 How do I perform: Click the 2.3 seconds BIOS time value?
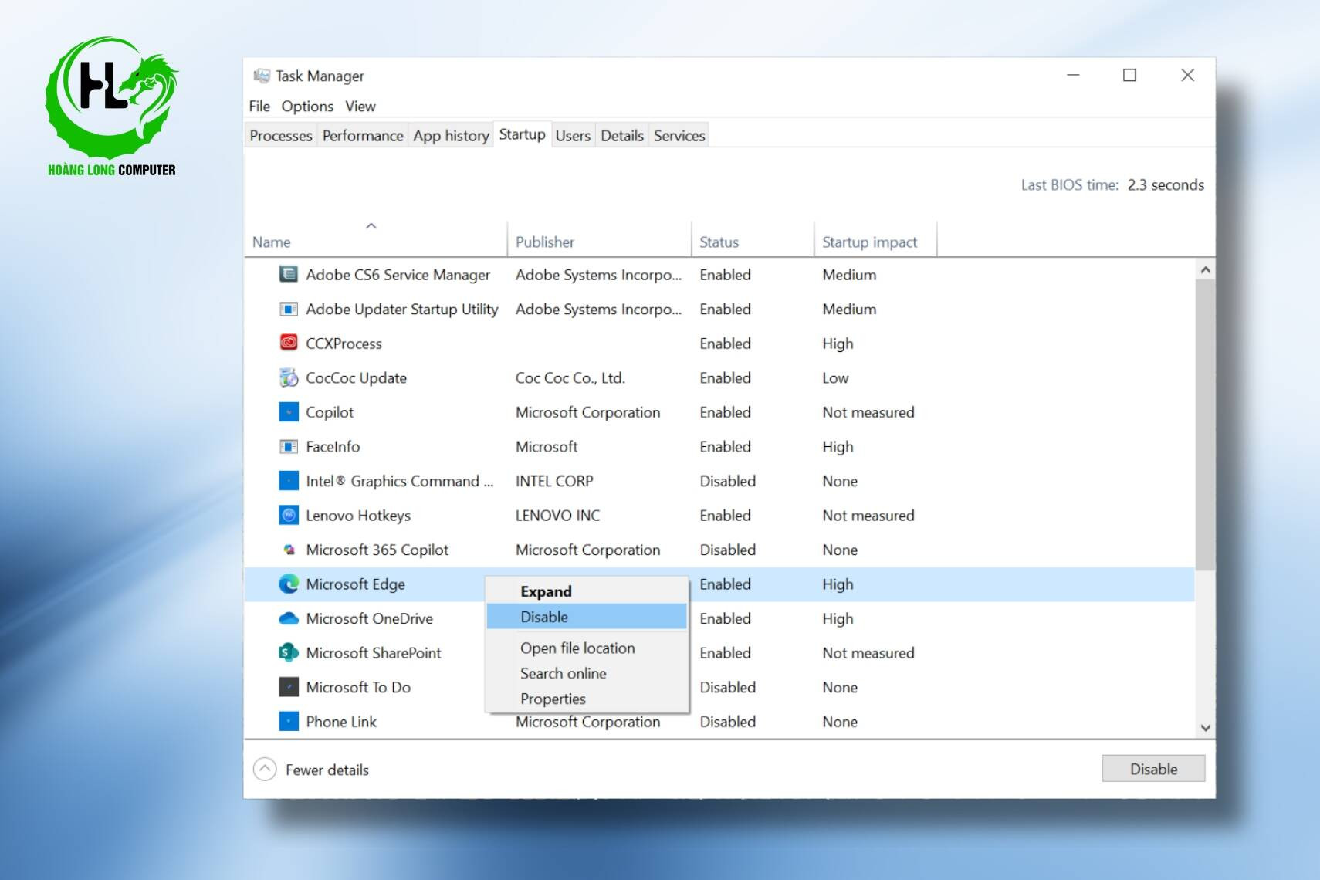tap(1166, 185)
